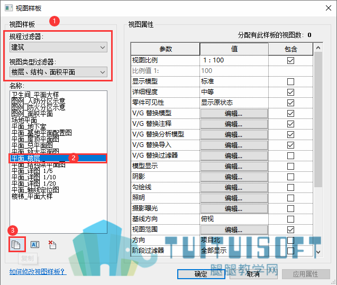Click 编辑 button for 勾绘线

(234, 188)
